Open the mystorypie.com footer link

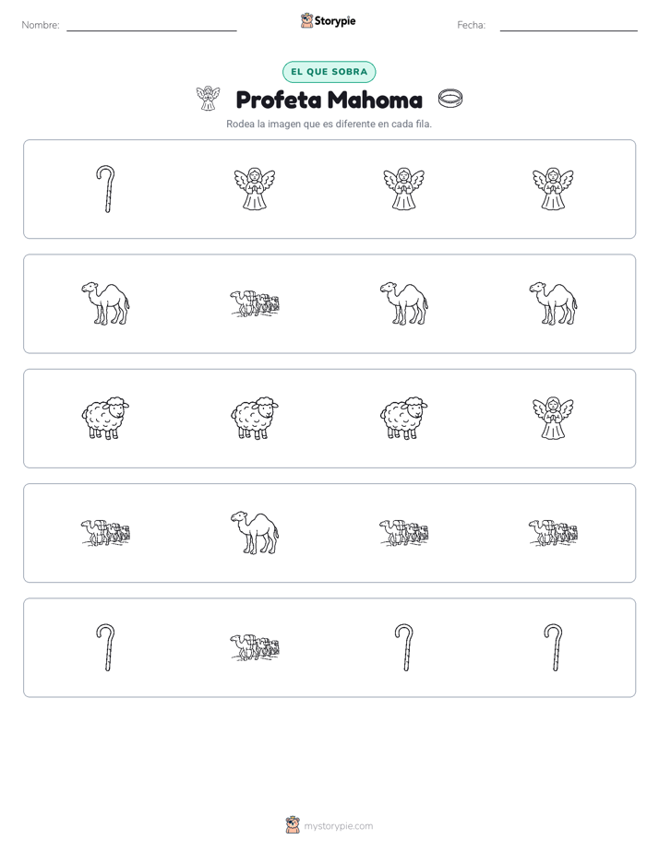(x=338, y=826)
